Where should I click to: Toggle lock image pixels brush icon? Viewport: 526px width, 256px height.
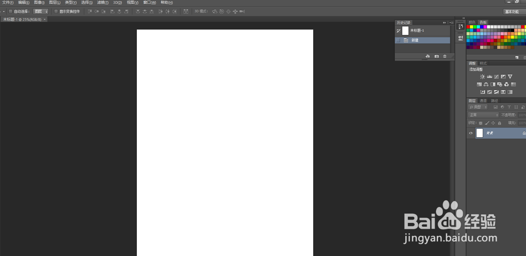coord(487,123)
